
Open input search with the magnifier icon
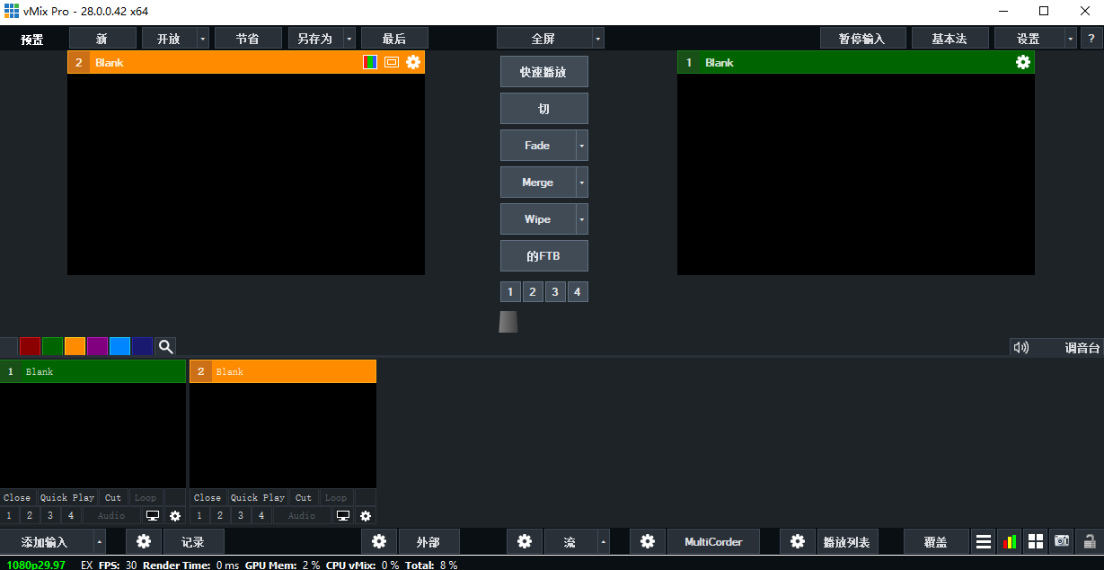[x=165, y=346]
